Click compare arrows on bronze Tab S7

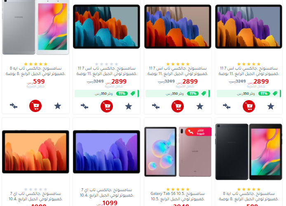(x=156, y=106)
